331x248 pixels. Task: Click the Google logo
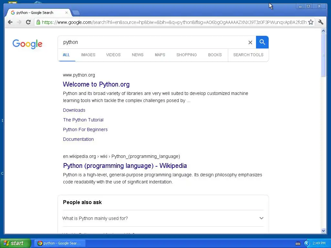tap(27, 44)
